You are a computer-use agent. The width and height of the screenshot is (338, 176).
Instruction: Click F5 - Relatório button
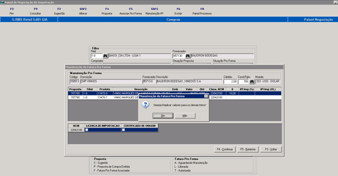pos(248,149)
